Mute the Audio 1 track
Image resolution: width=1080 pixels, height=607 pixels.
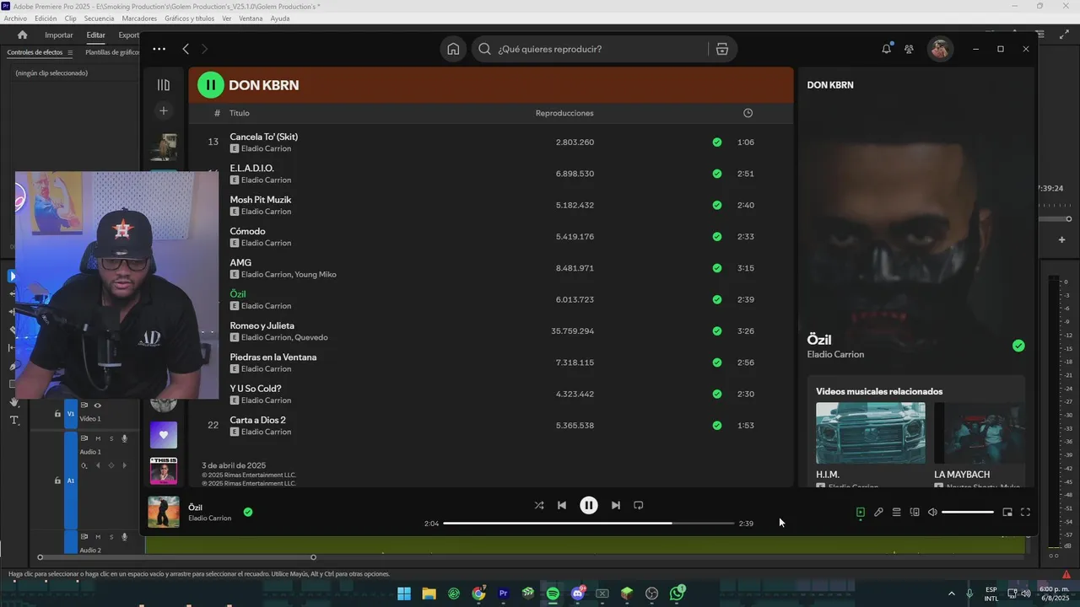pyautogui.click(x=98, y=438)
